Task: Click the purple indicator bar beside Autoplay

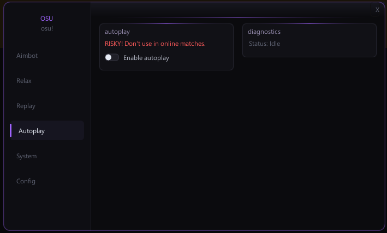Action: click(x=10, y=130)
